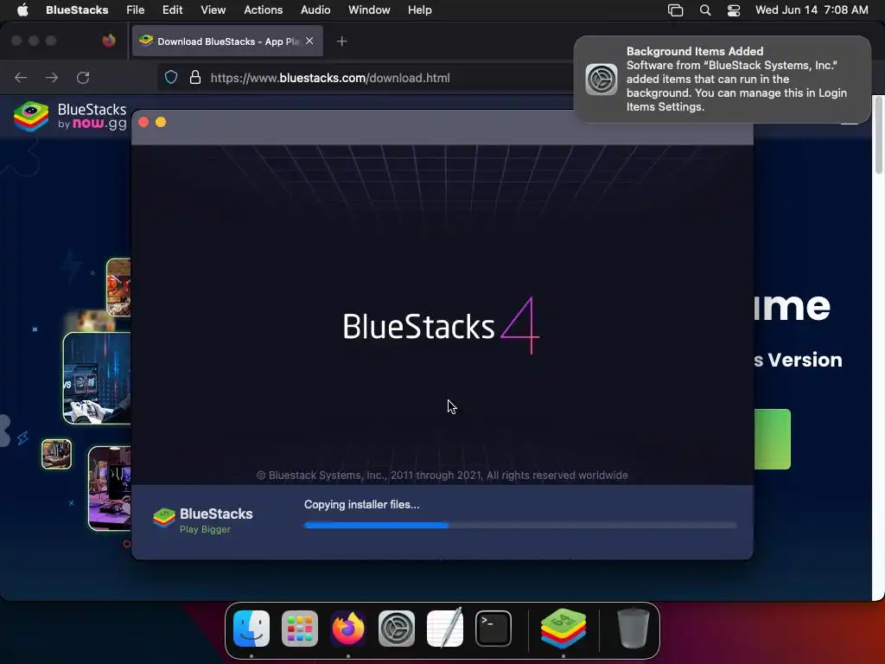Image resolution: width=885 pixels, height=664 pixels.
Task: Open System Settings from the Dock
Action: 396,629
